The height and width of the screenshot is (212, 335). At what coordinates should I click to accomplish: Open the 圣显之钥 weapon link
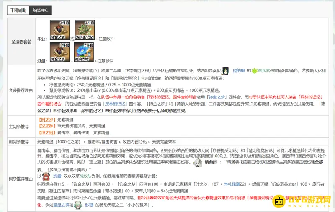62,205
